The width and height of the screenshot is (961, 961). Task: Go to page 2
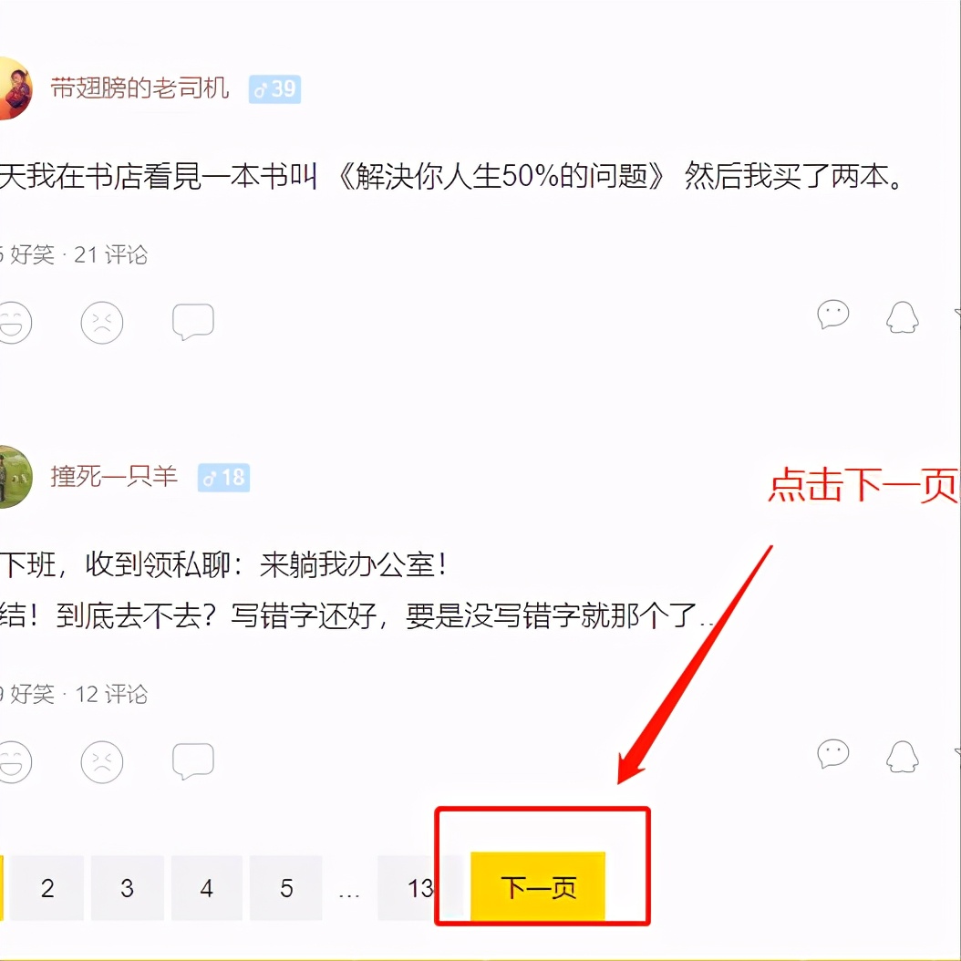(x=46, y=888)
